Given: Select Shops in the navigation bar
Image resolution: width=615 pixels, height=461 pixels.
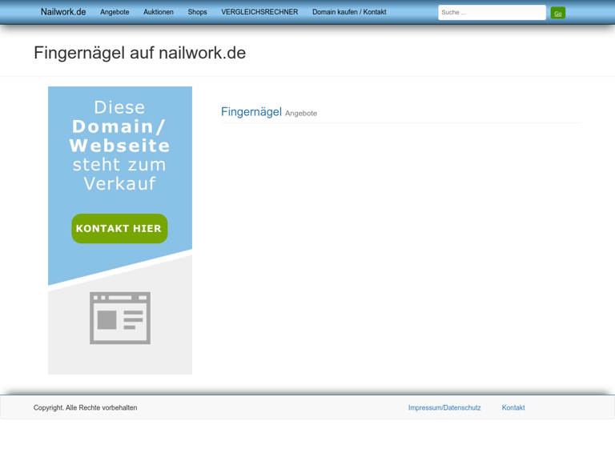Looking at the screenshot, I should pyautogui.click(x=197, y=12).
